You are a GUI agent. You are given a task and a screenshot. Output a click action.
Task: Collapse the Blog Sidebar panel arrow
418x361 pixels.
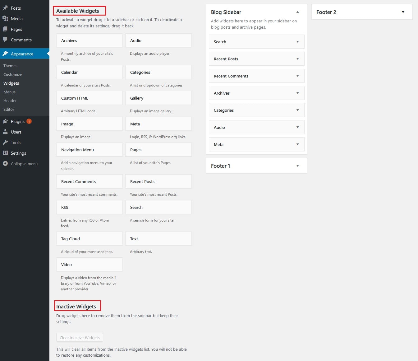pyautogui.click(x=297, y=12)
